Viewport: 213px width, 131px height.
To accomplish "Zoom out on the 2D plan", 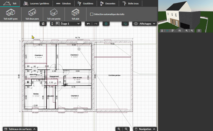I will click(126, 129).
